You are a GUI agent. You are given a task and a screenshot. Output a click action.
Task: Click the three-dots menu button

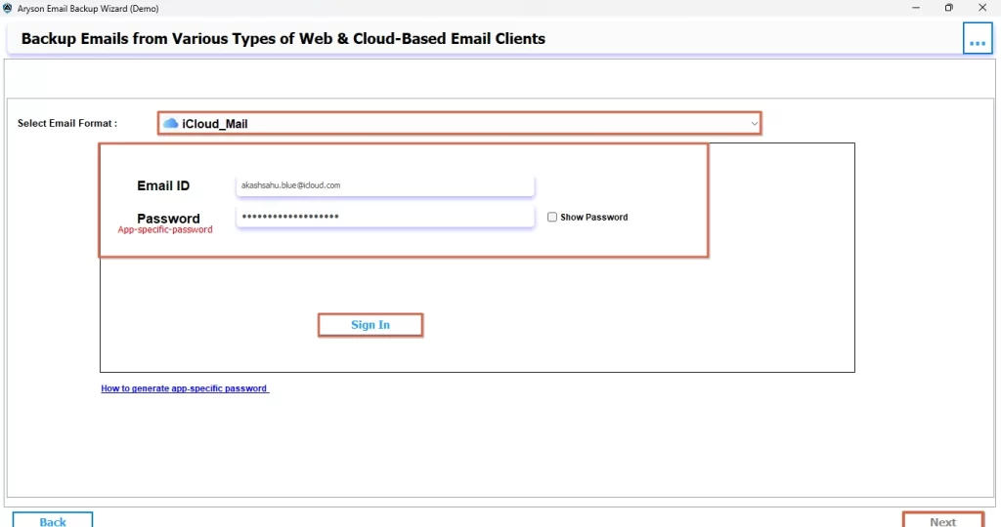[978, 38]
